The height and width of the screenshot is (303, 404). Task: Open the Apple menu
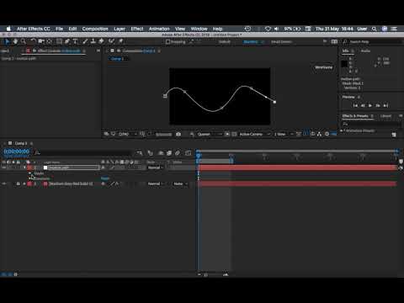[8, 29]
